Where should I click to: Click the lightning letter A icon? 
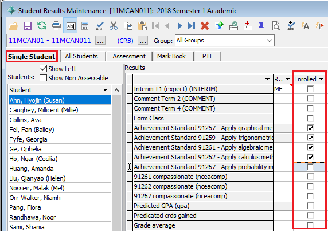(x=305, y=26)
